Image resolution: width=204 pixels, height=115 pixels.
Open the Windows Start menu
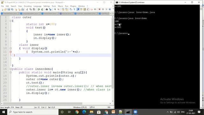tap(4, 112)
